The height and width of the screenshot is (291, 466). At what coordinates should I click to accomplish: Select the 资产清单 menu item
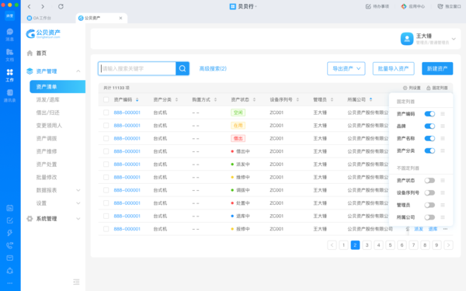[x=57, y=87]
